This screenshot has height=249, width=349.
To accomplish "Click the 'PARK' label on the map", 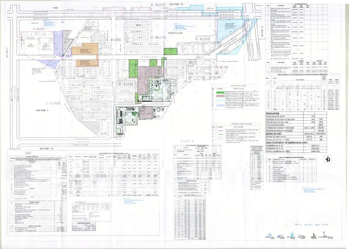I will [x=56, y=8].
